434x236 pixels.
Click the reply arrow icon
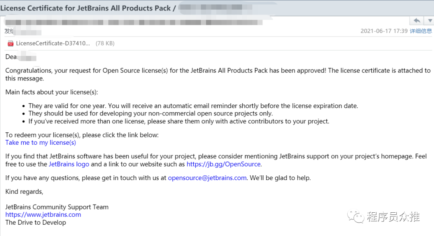pyautogui.click(x=417, y=21)
